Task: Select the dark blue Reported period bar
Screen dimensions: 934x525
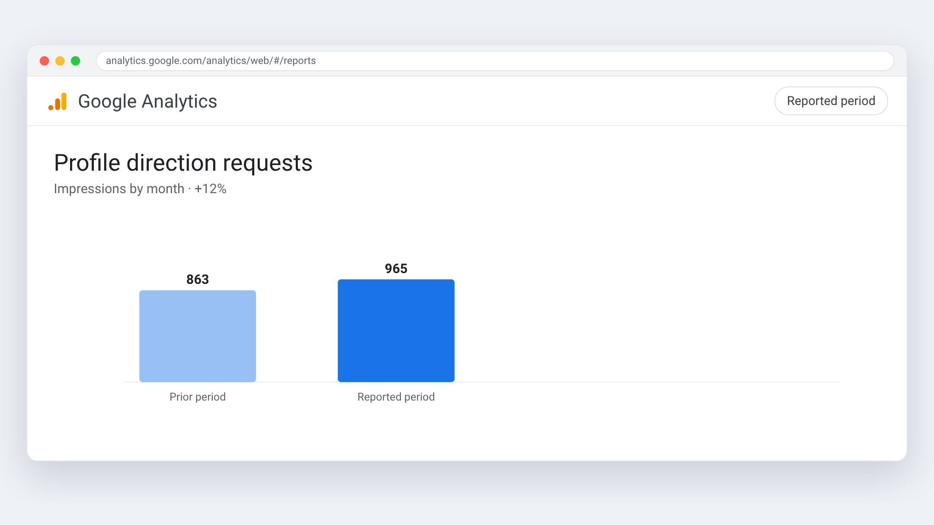Action: (396, 331)
